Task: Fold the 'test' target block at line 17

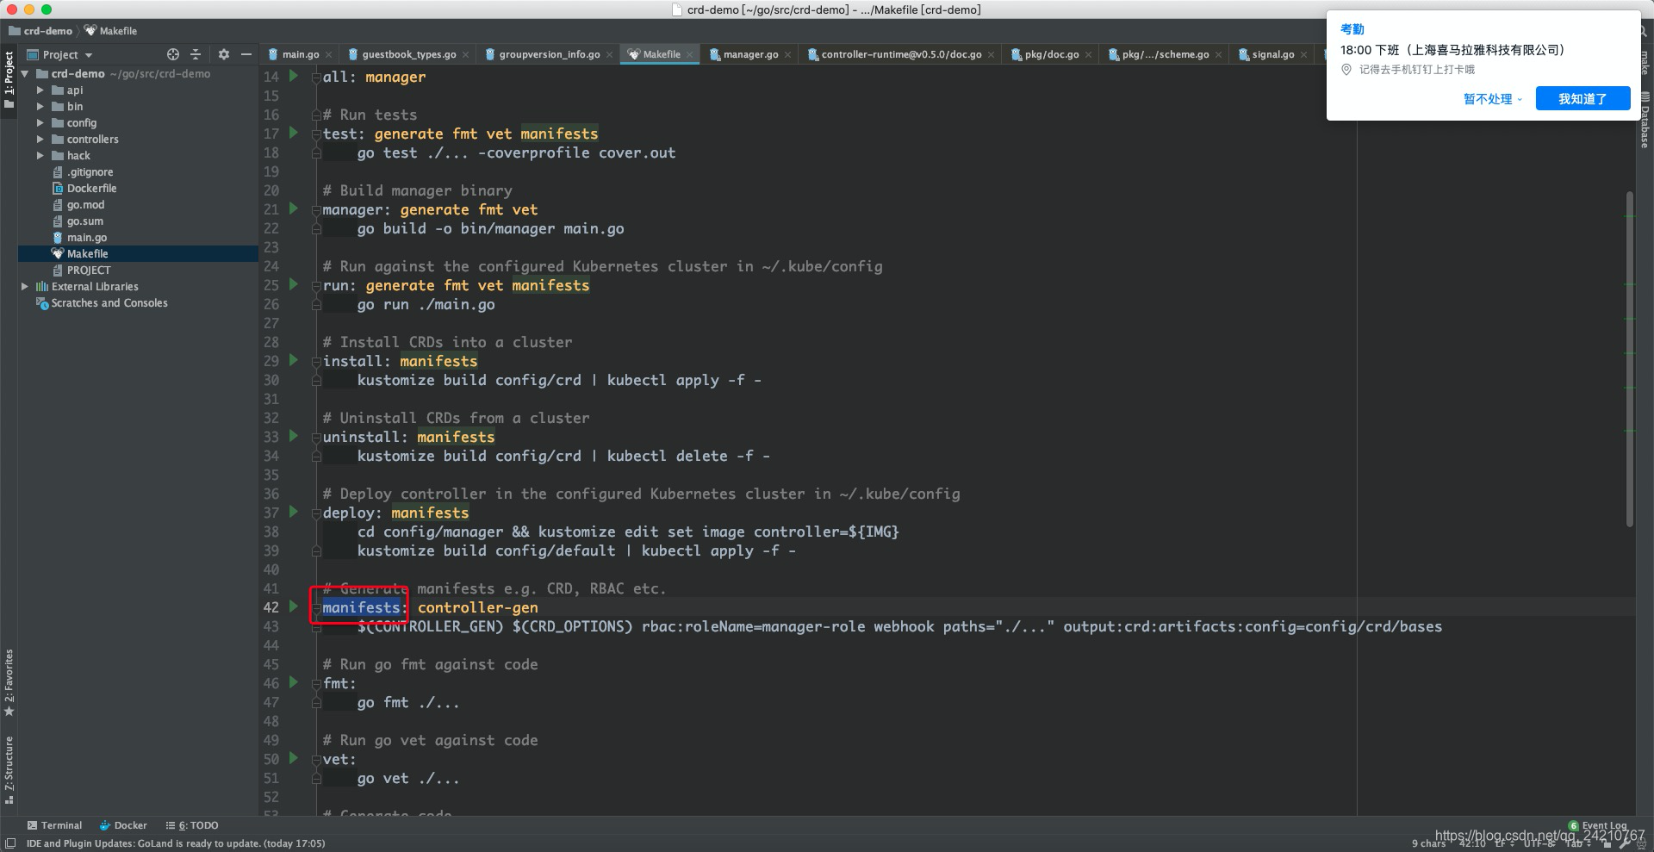Action: pyautogui.click(x=316, y=134)
